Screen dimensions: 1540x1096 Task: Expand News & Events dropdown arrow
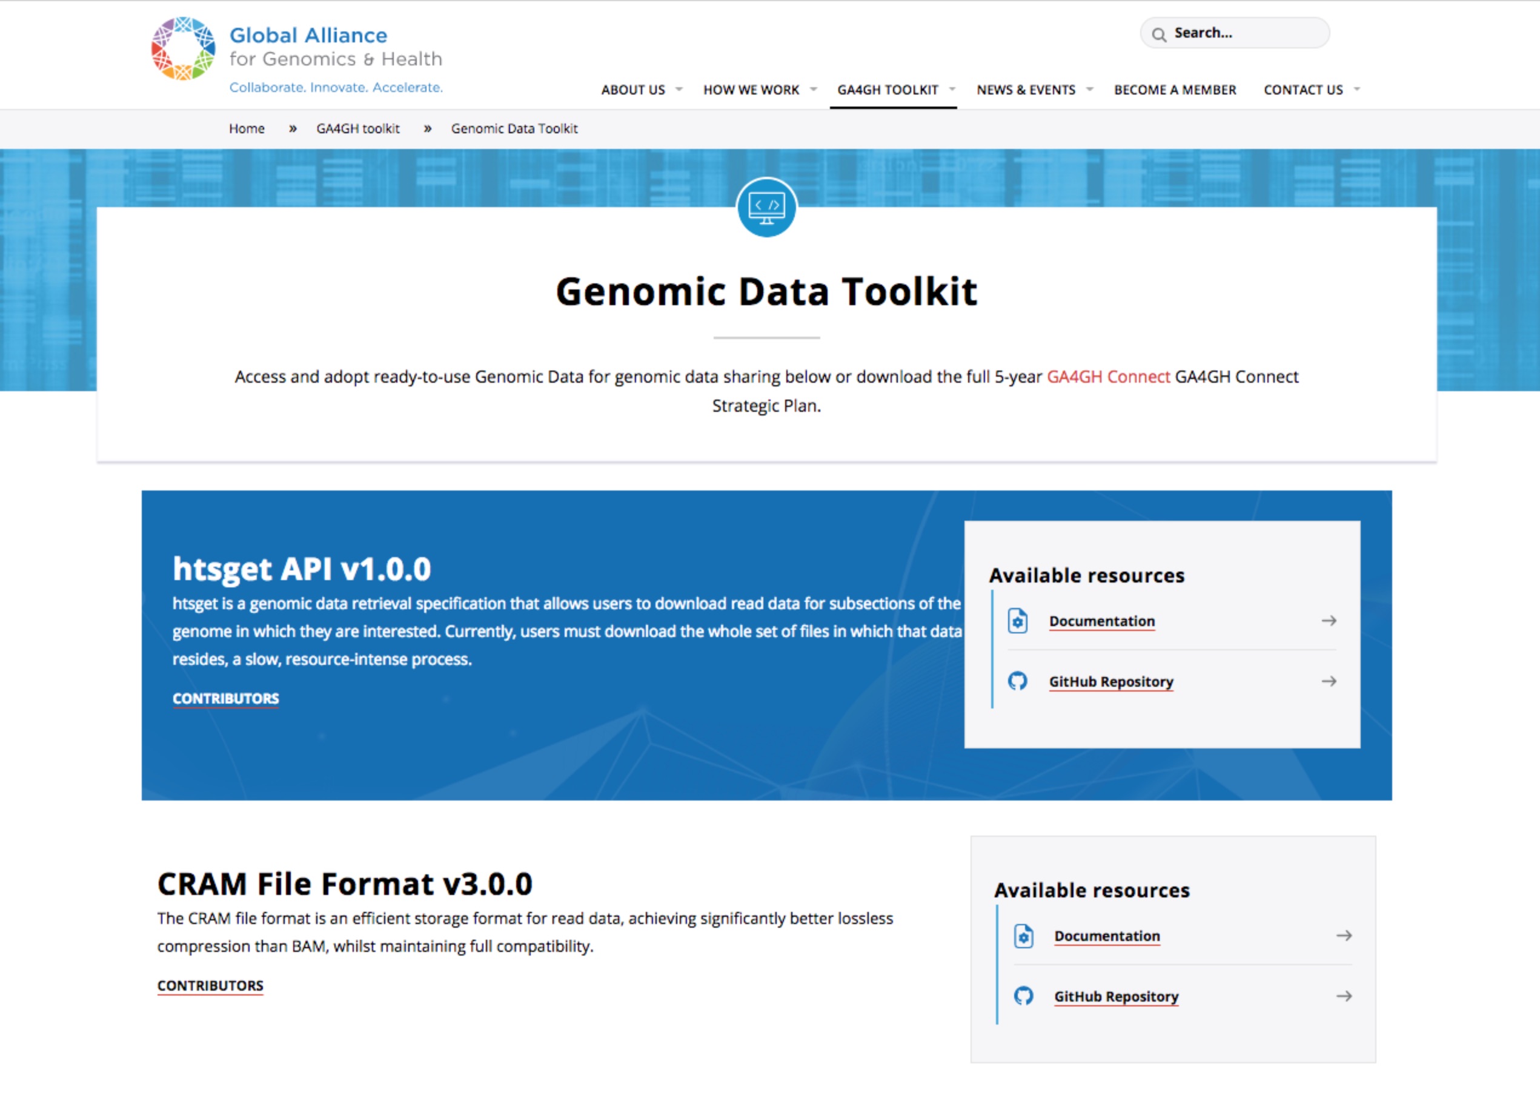(x=1089, y=89)
